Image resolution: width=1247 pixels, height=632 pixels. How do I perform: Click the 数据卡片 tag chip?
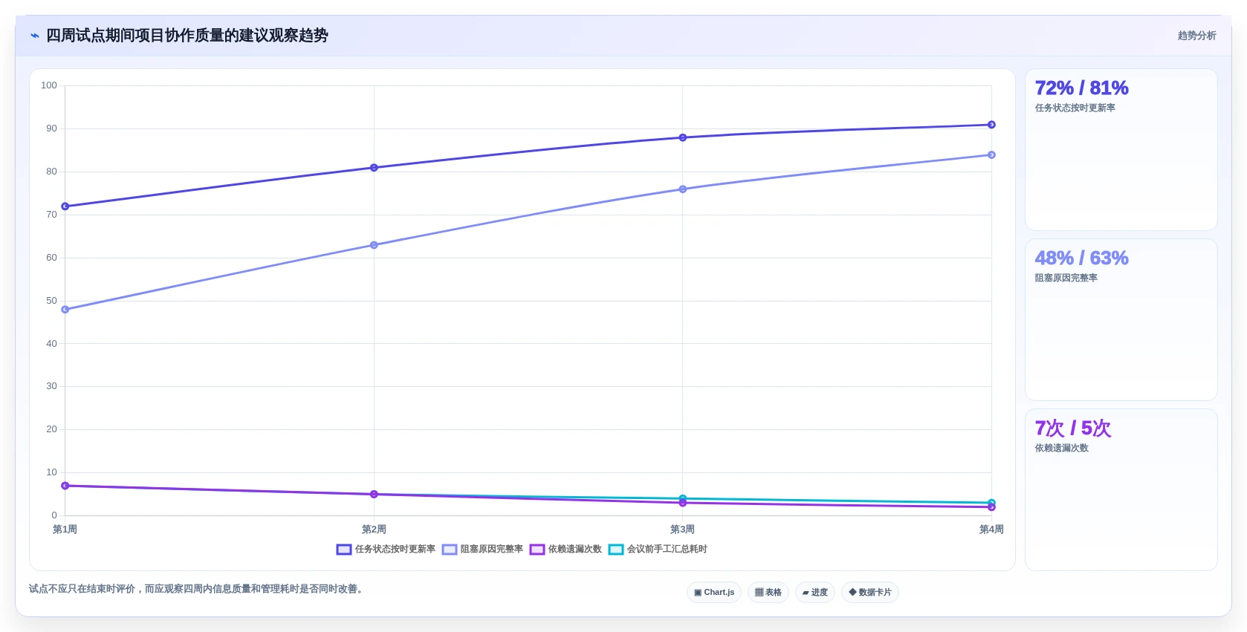pos(870,593)
